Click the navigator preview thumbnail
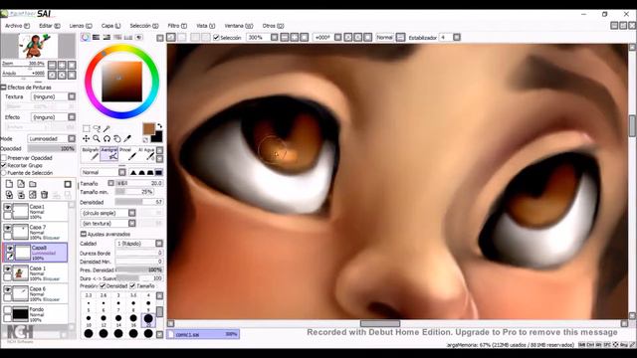637x358 pixels. tap(38, 46)
